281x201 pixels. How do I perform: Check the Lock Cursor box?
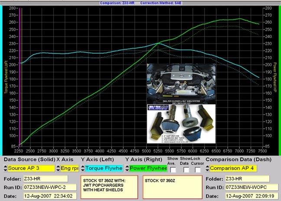198,169
